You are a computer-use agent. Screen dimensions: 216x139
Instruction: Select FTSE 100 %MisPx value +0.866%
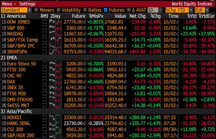(x=95, y=69)
